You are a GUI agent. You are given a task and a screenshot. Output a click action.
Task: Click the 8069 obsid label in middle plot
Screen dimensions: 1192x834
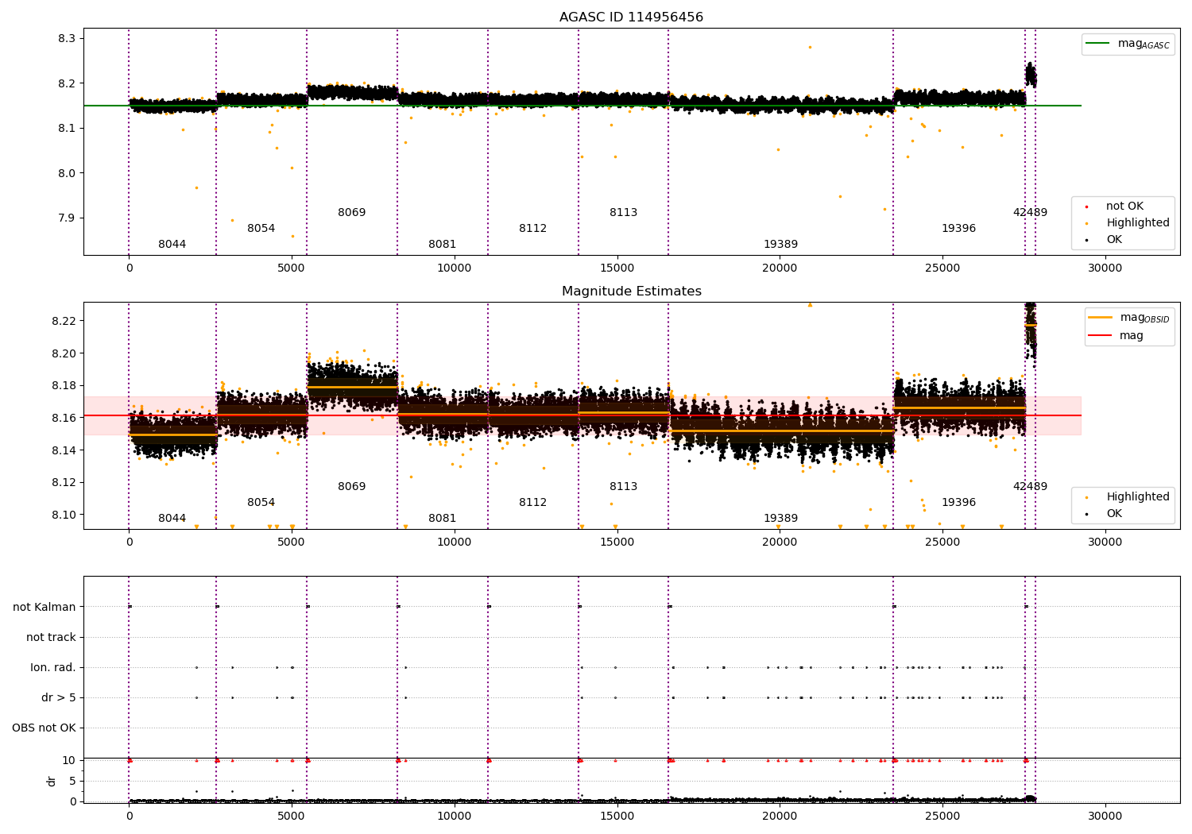point(351,487)
